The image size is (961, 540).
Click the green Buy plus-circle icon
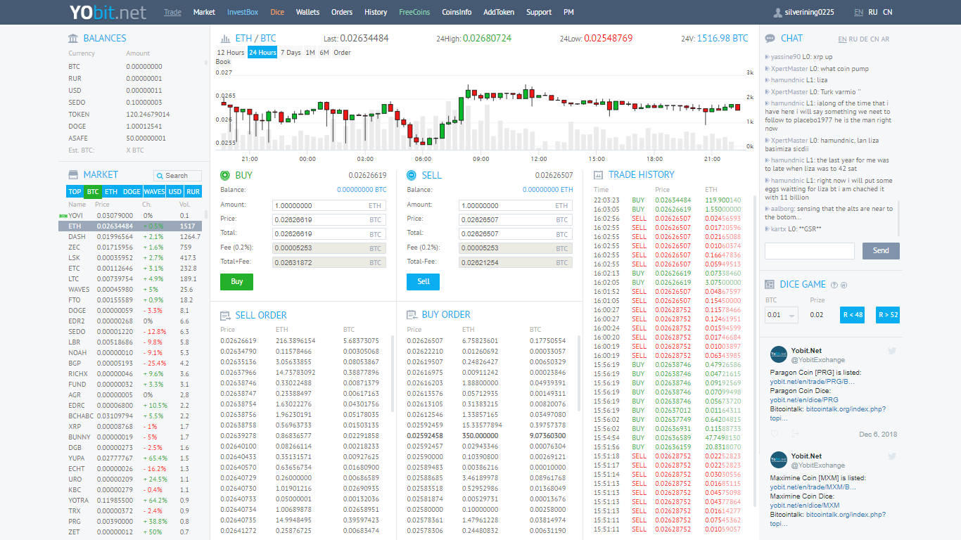click(225, 175)
